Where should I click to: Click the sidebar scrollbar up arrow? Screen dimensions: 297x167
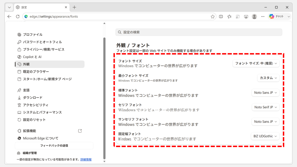click(104, 23)
